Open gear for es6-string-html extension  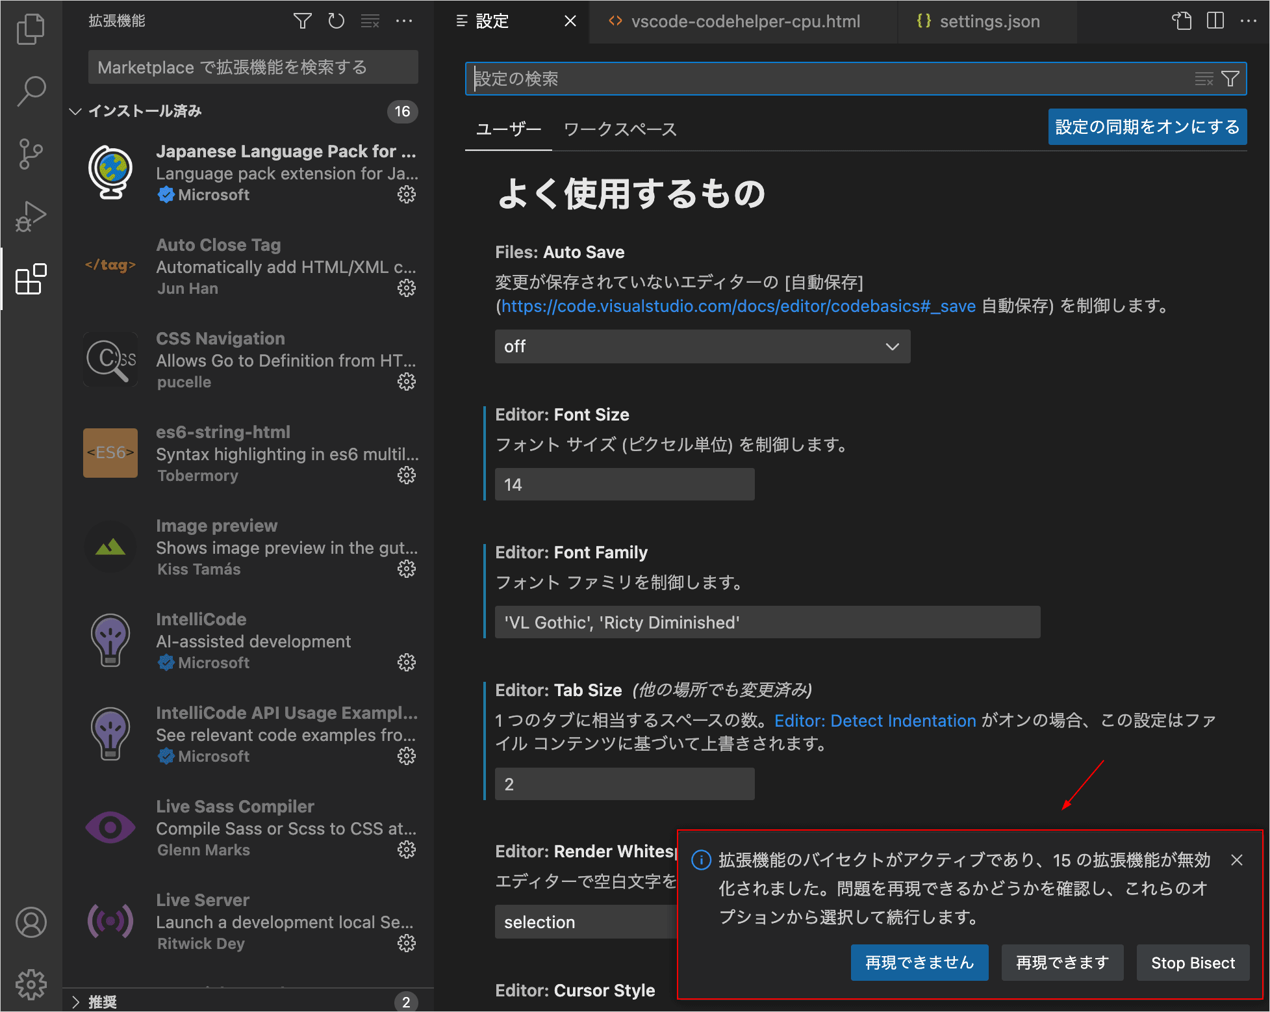pyautogui.click(x=407, y=475)
